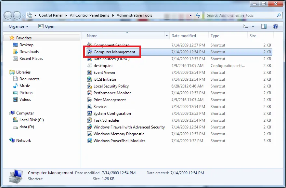Open Music library
286x188 pixels.
click(x=25, y=86)
